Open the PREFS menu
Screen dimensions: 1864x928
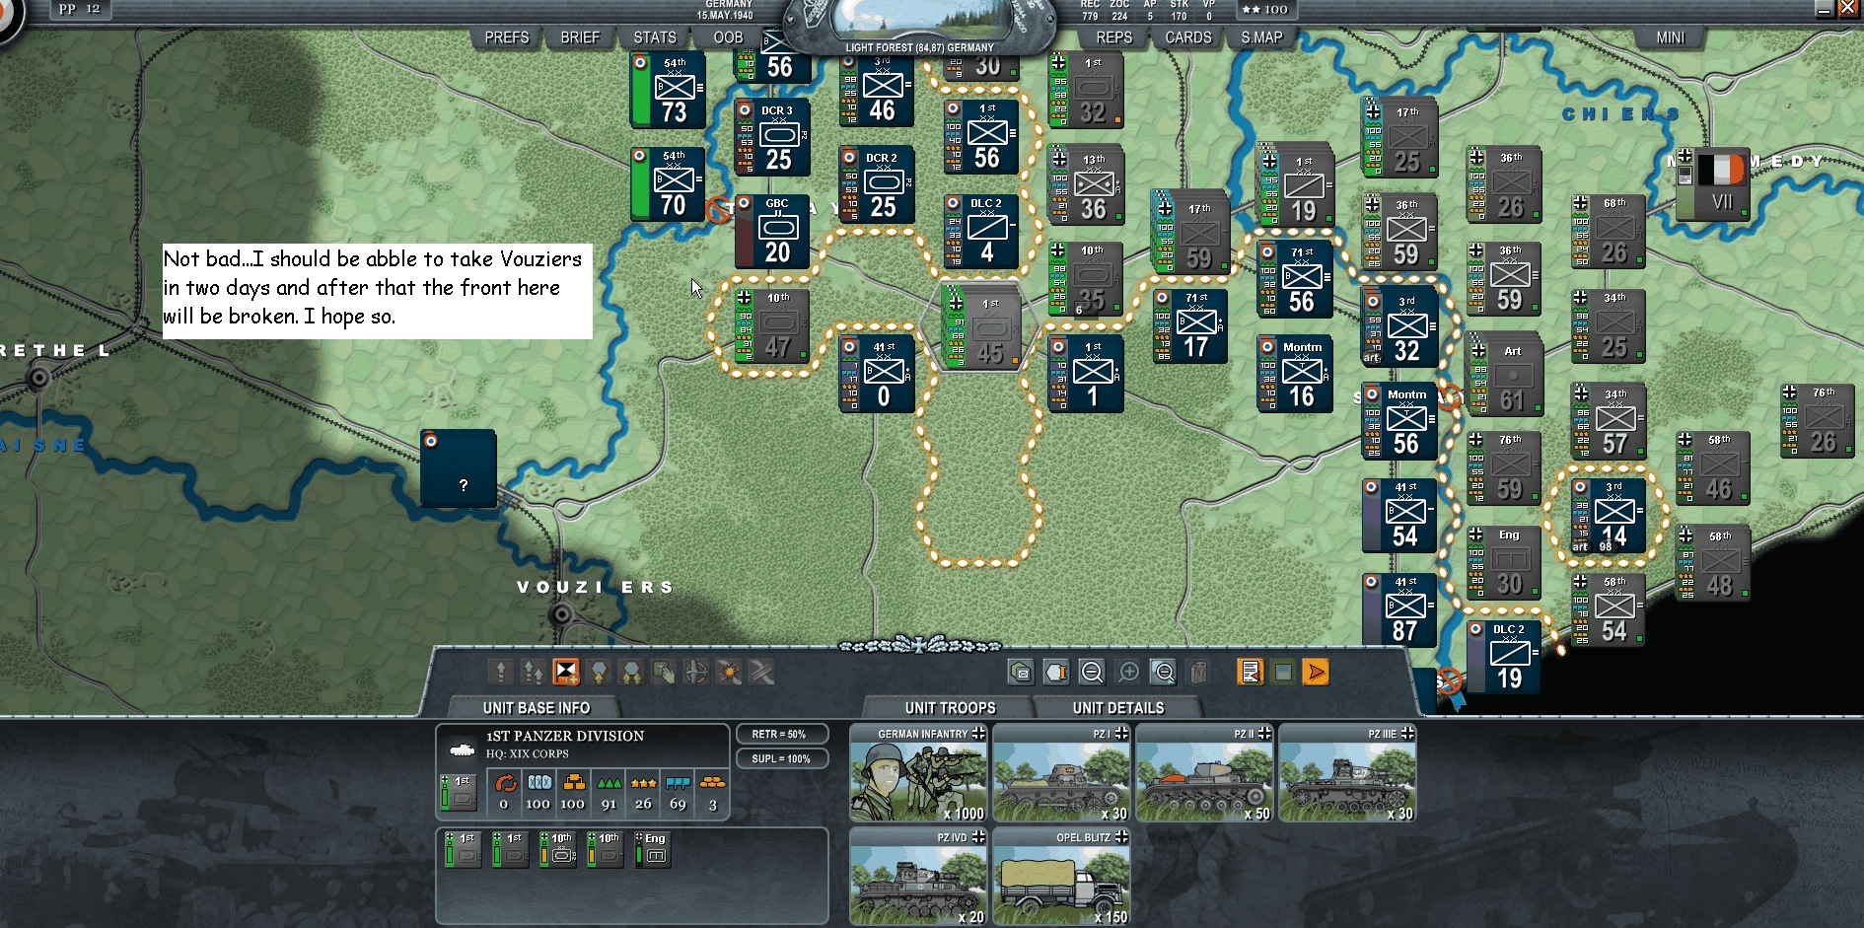point(507,37)
